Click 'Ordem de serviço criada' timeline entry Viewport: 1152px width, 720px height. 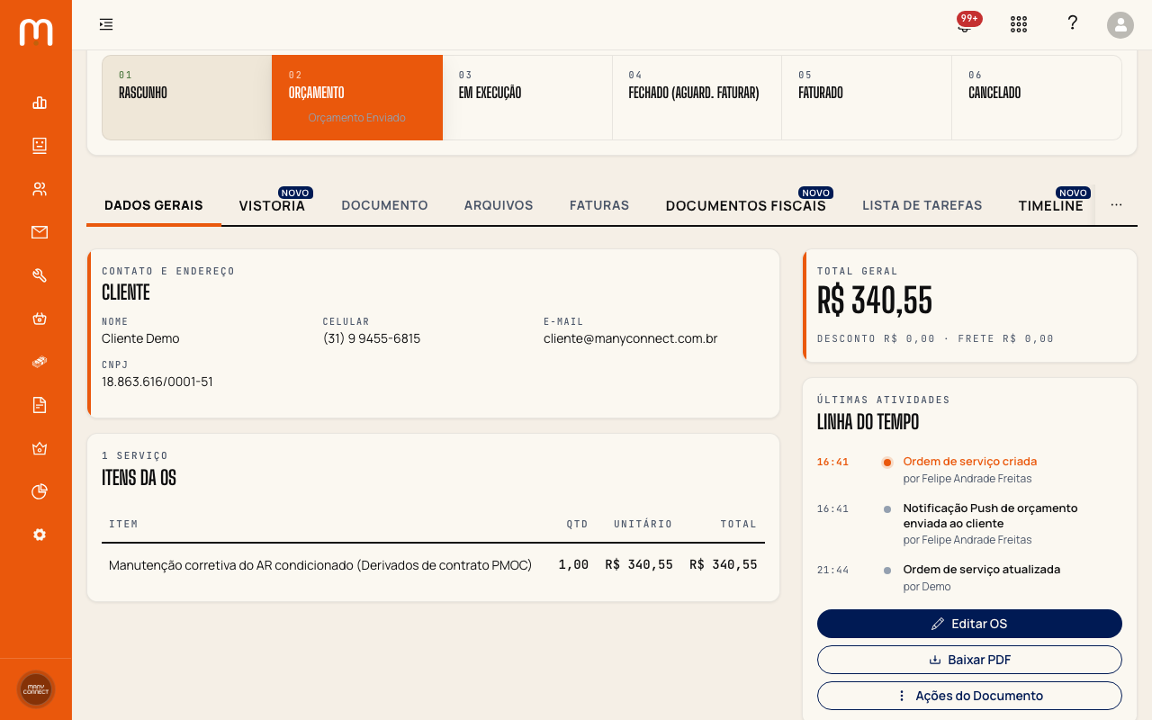pyautogui.click(x=969, y=461)
